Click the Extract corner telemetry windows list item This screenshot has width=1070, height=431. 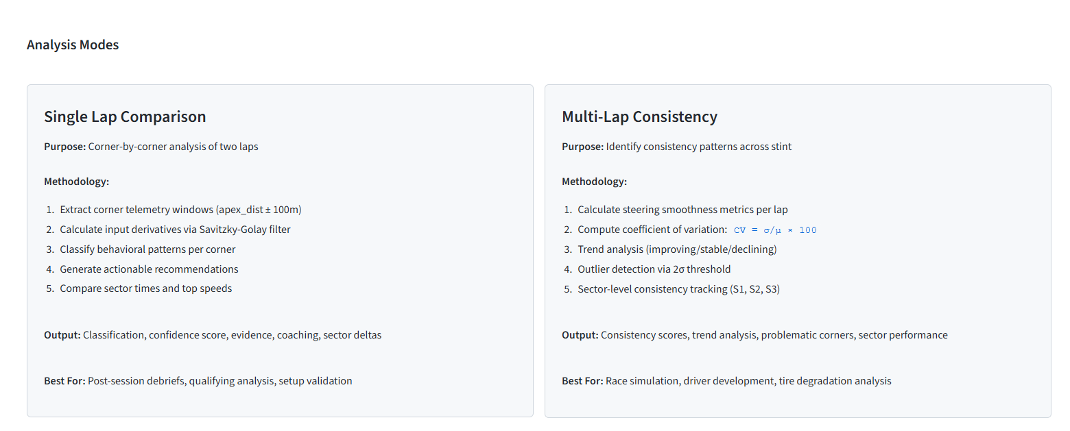(x=180, y=210)
